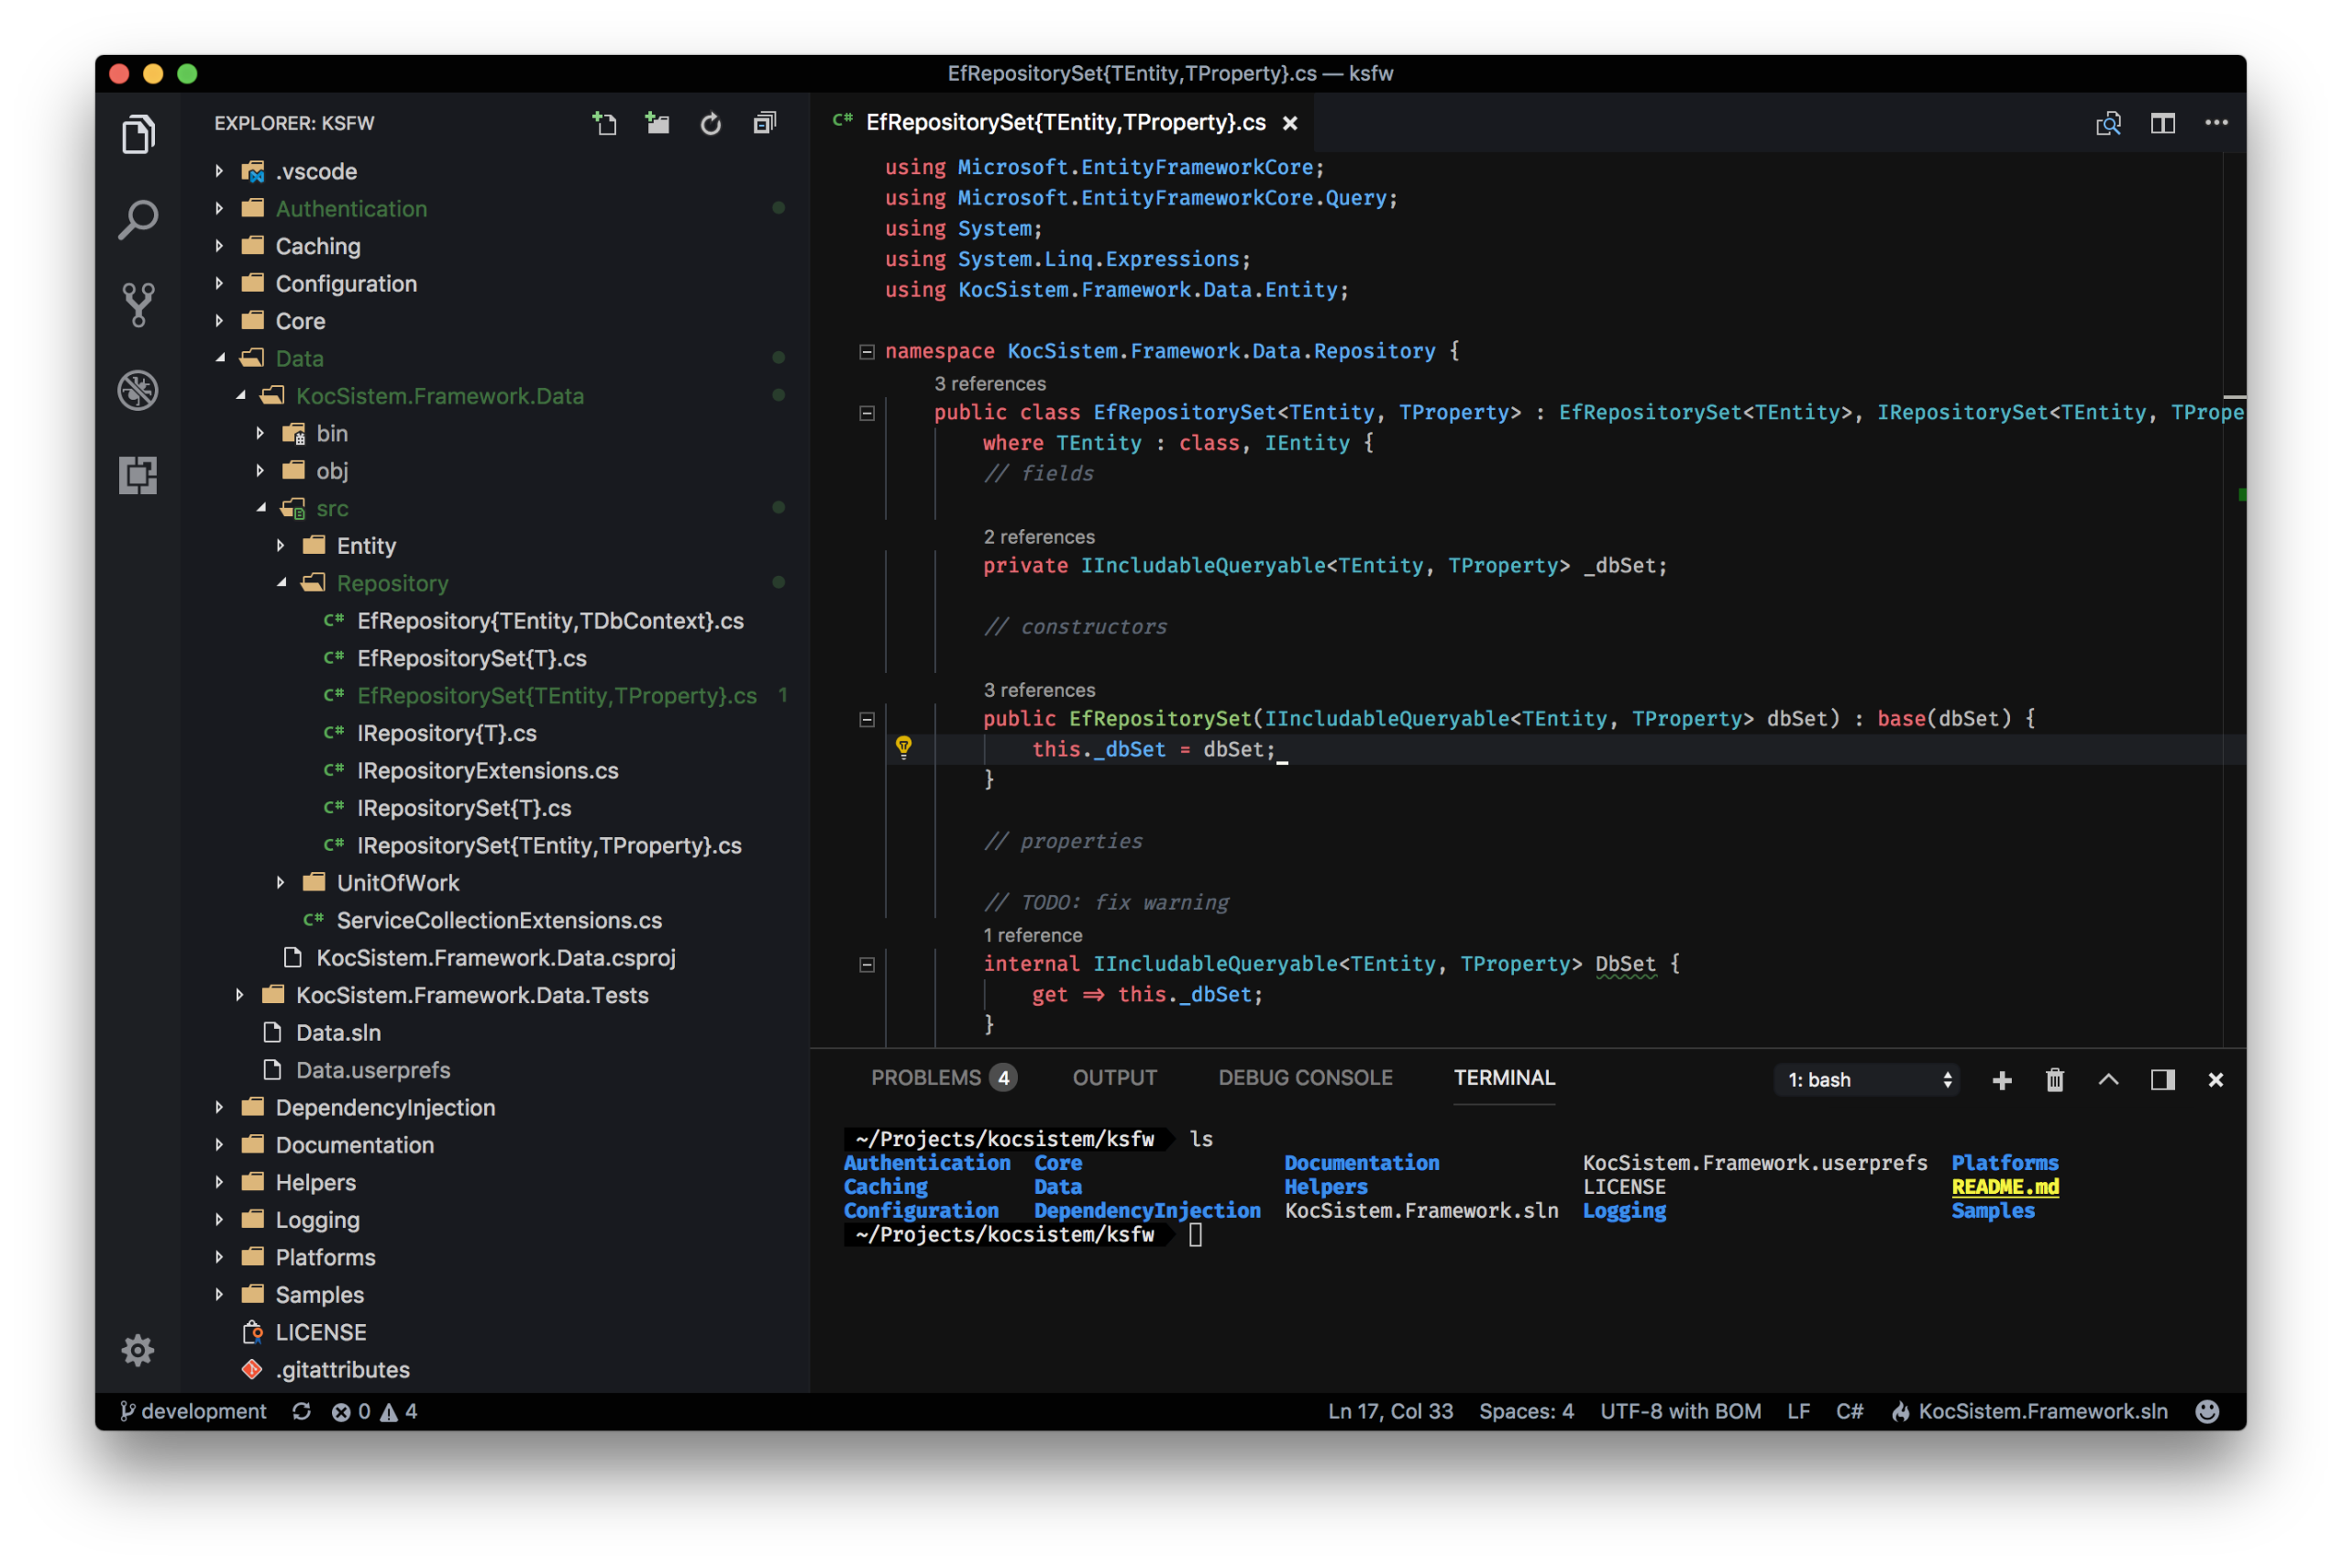
Task: Refresh the Explorer file tree
Action: 710,123
